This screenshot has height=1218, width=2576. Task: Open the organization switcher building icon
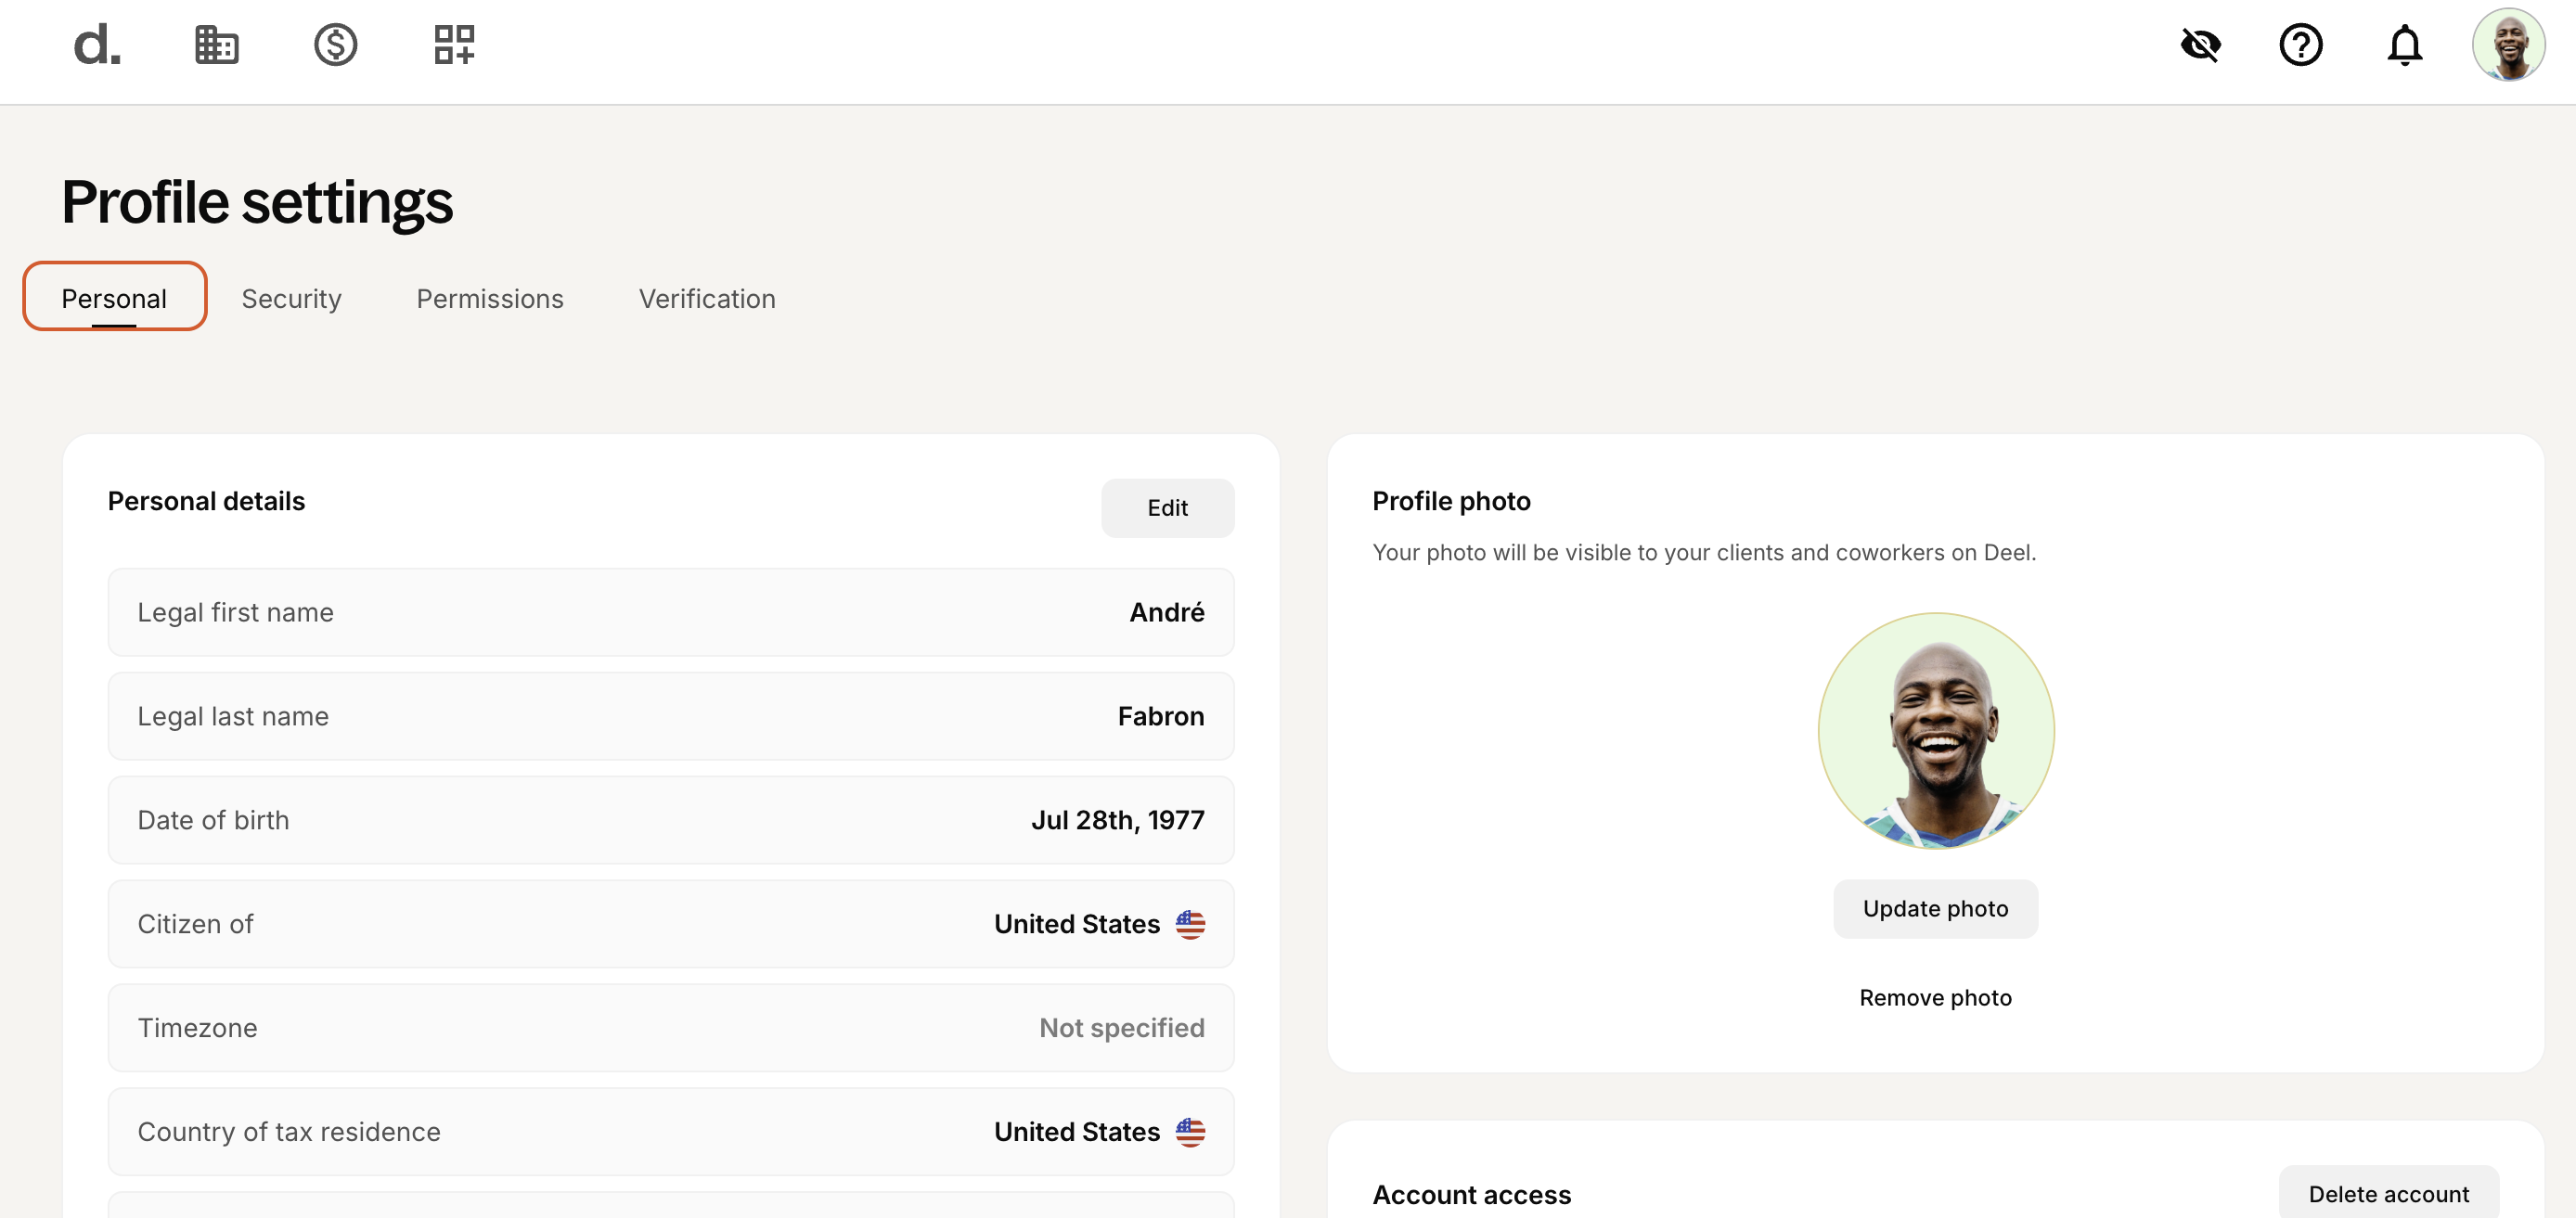click(x=216, y=45)
